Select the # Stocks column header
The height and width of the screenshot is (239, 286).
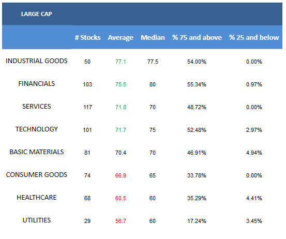pos(87,37)
